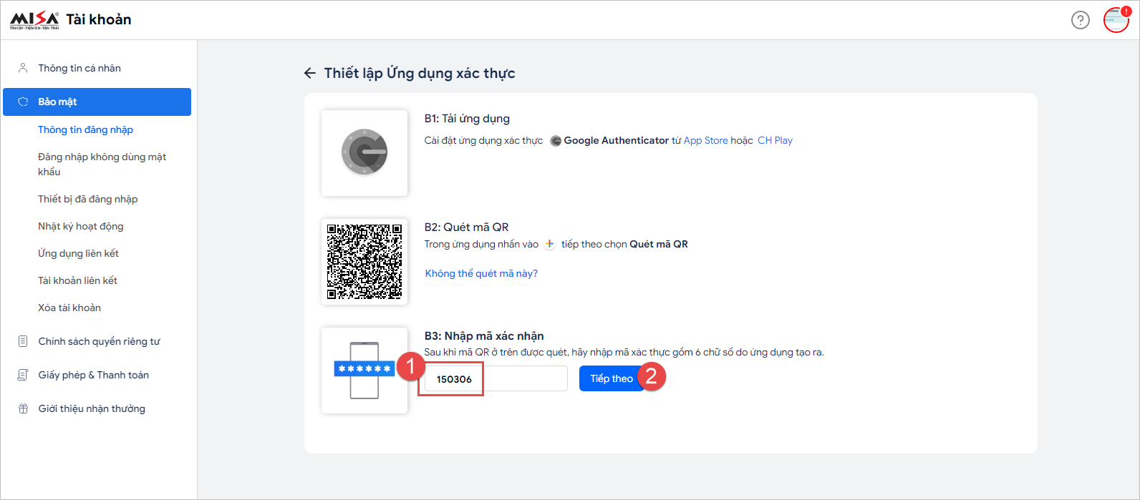The height and width of the screenshot is (500, 1140).
Task: Click Không thể quét mã này link
Action: (x=481, y=273)
